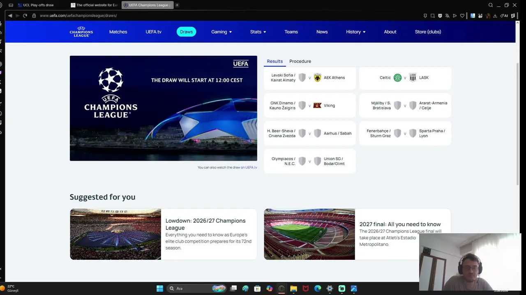The image size is (526, 295).
Task: Open File Explorer from taskbar
Action: click(293, 288)
